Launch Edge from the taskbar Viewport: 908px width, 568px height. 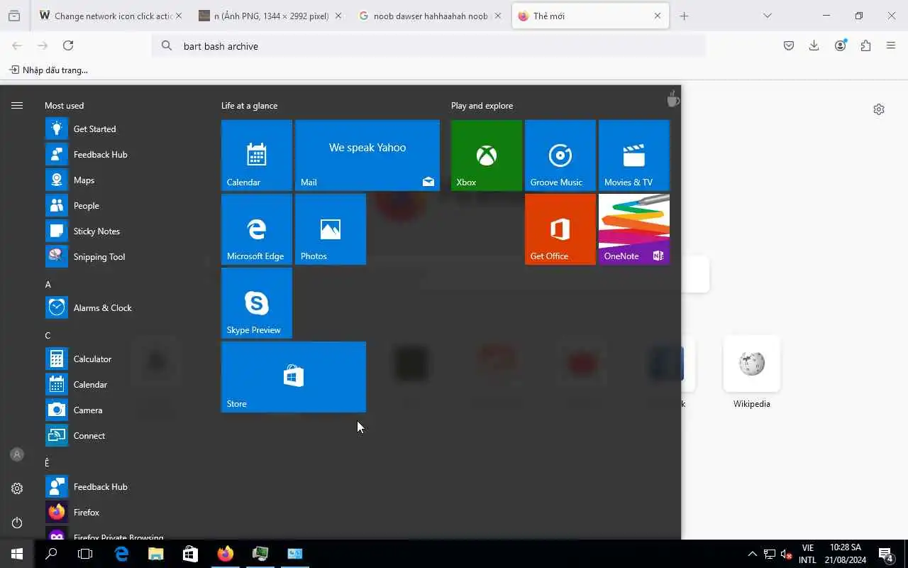coord(121,554)
